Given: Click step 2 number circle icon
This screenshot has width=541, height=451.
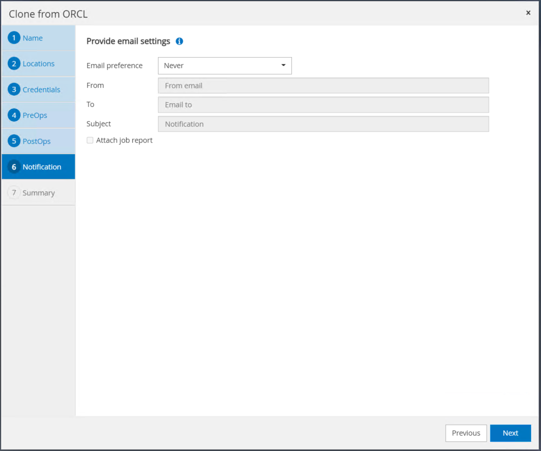Looking at the screenshot, I should [14, 64].
